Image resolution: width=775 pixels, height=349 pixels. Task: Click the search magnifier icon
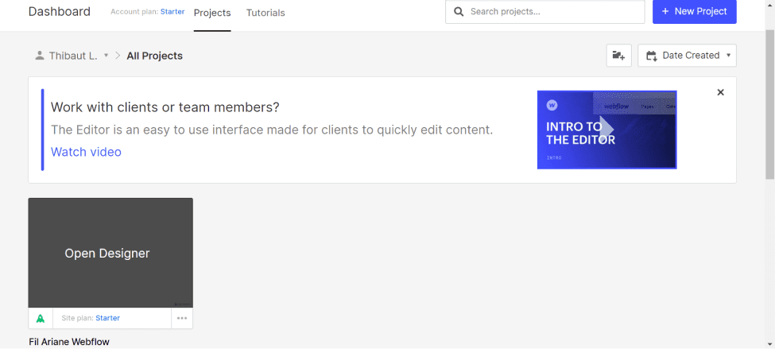(459, 11)
